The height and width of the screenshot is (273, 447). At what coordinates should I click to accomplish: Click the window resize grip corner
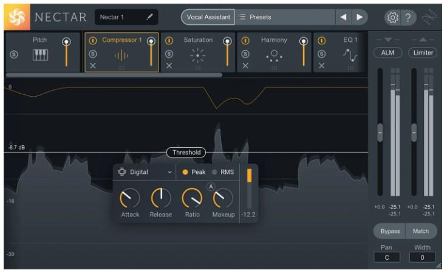(438, 266)
